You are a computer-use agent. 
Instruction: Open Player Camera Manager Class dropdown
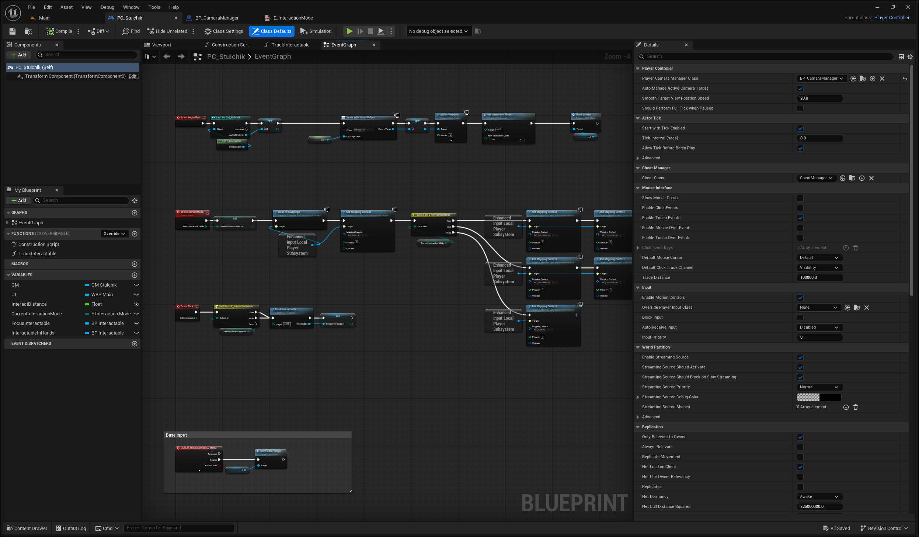point(821,79)
